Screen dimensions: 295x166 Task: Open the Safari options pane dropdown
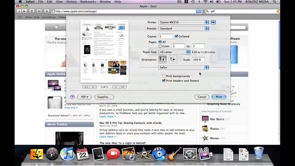click(183, 67)
